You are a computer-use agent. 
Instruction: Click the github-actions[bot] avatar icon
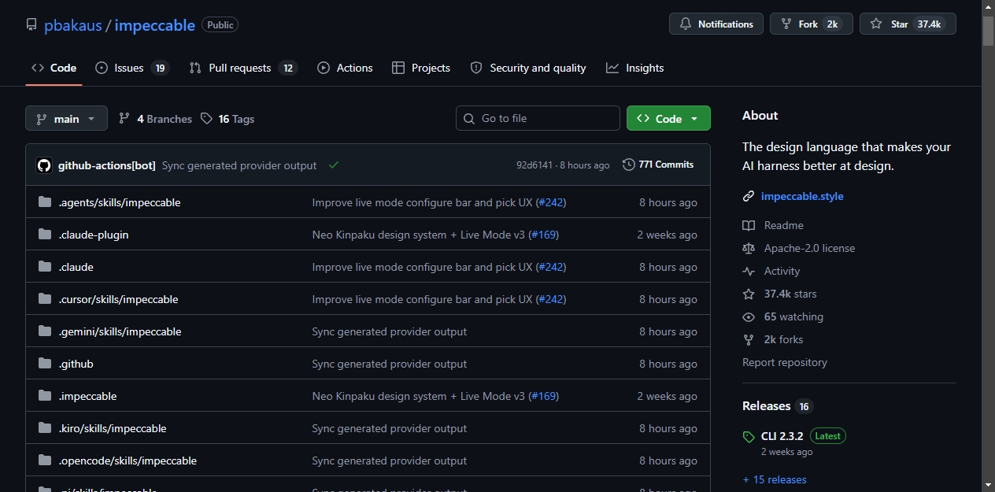click(44, 165)
